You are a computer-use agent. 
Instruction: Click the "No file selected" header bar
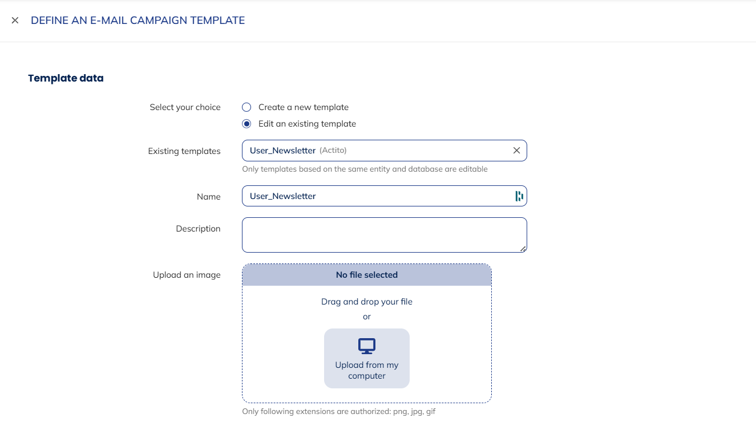pos(367,275)
